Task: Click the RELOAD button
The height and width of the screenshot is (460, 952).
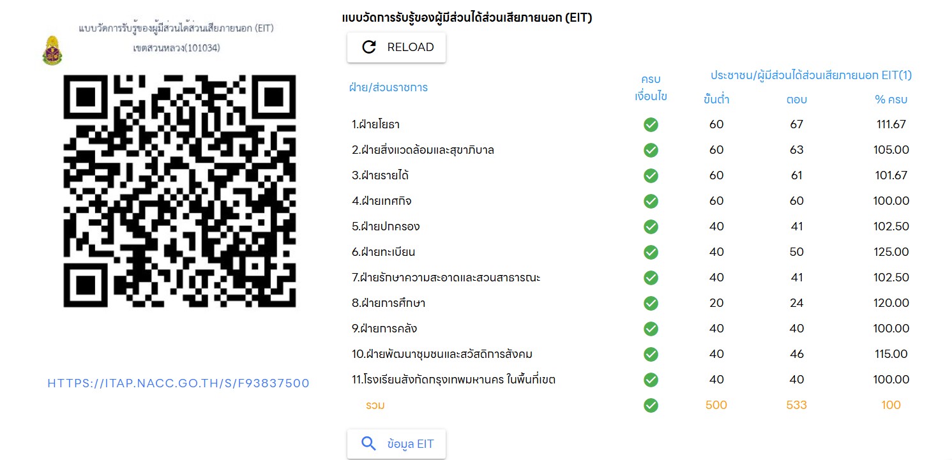Action: pyautogui.click(x=397, y=47)
